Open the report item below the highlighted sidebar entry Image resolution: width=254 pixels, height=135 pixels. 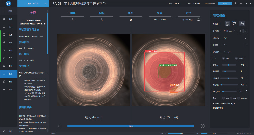pos(8,82)
